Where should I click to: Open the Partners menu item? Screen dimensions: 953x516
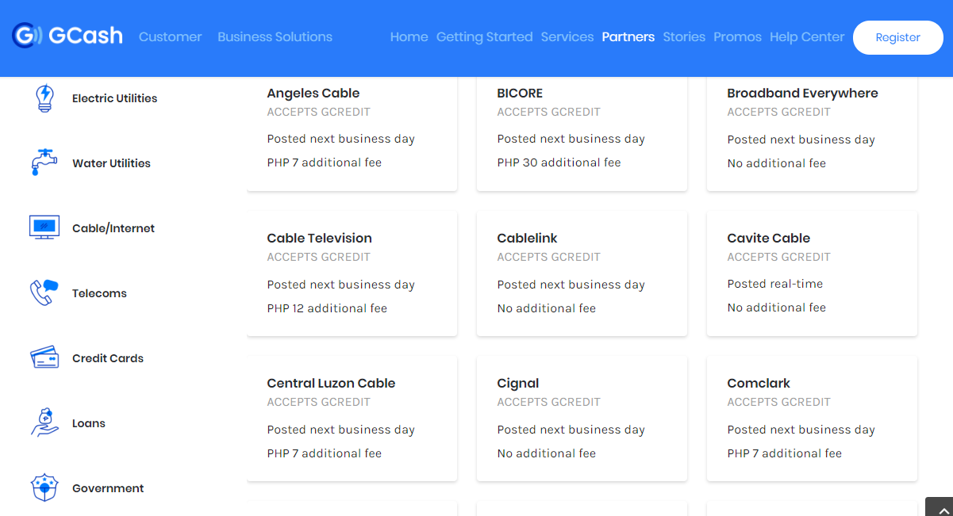click(628, 36)
